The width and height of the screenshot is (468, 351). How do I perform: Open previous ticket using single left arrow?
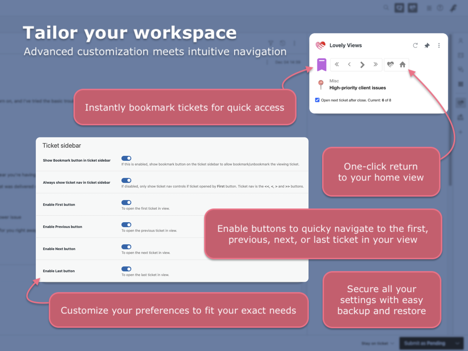350,64
